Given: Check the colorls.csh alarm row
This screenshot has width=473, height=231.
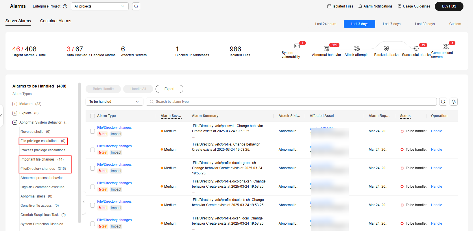Looking at the screenshot, I should (93, 187).
